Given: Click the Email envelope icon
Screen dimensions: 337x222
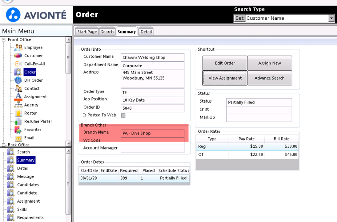Looking at the screenshot, I should coord(18,138).
